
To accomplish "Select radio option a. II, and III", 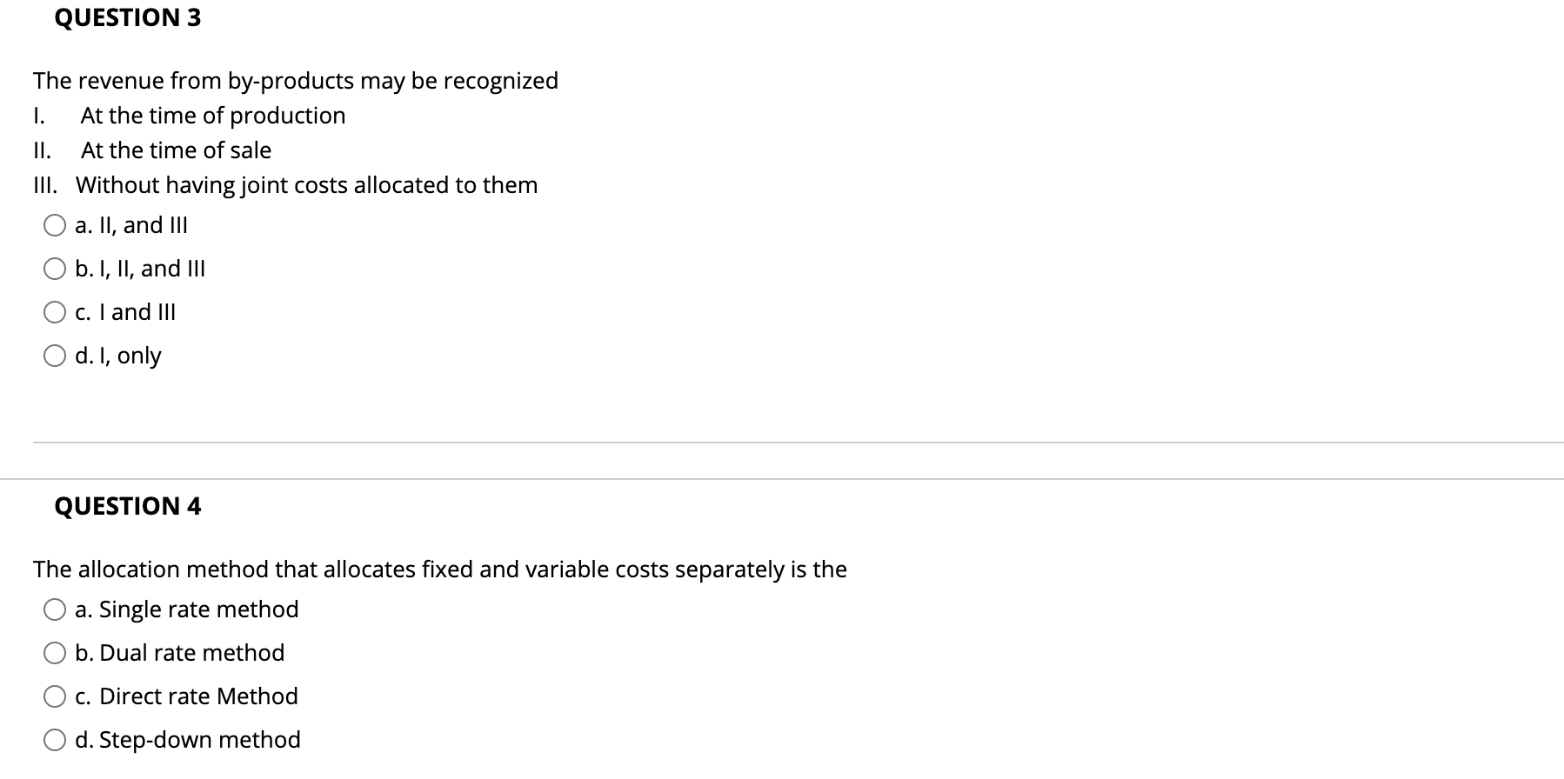I will [54, 225].
